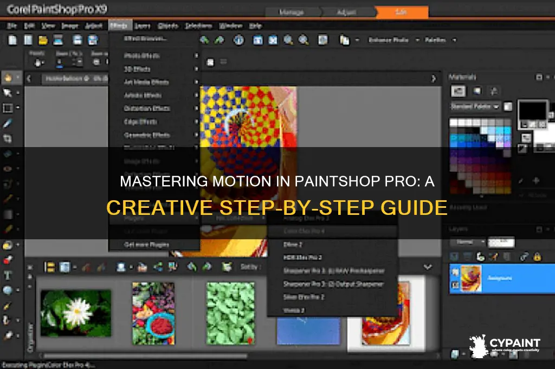Screen dimensions: 555x369
Task: Click the Organizer share icon
Action: pos(158,266)
